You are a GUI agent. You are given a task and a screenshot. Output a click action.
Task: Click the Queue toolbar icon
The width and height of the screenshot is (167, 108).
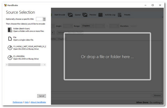click(70, 15)
